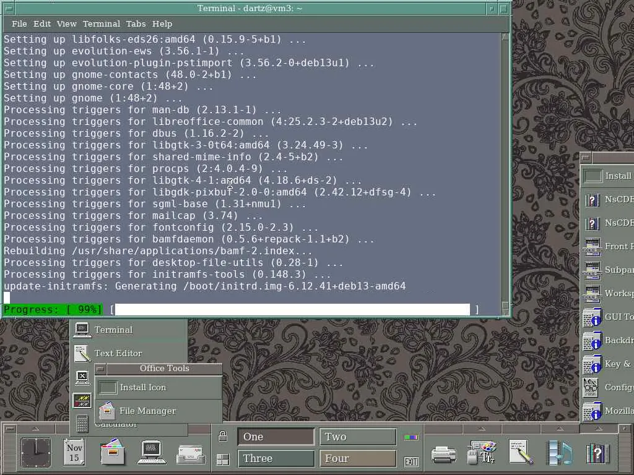634x475 pixels.
Task: Open the Front P... entry in the help subpanel
Action: coord(608,246)
